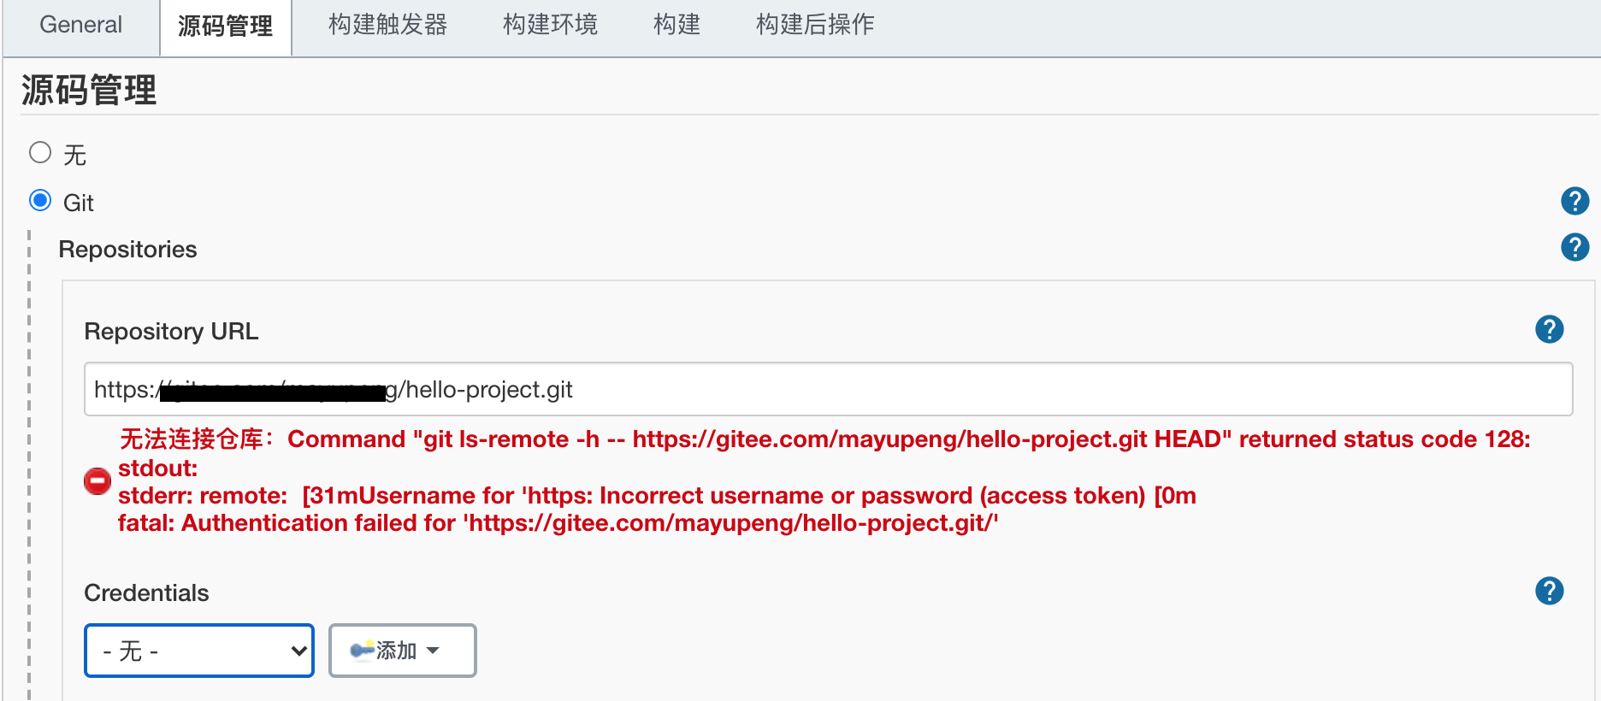Open the 构建触发器 tab
Viewport: 1601px width, 701px height.
point(387,25)
